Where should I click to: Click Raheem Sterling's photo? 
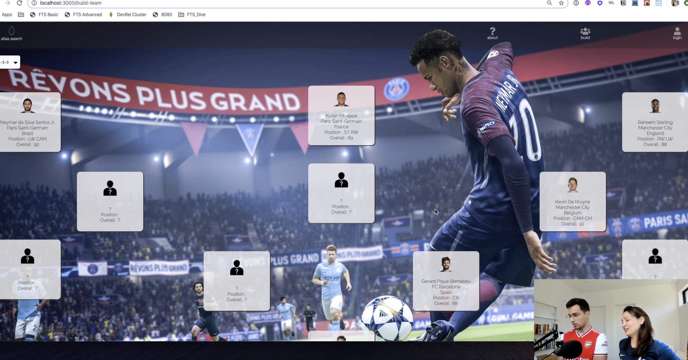click(655, 106)
